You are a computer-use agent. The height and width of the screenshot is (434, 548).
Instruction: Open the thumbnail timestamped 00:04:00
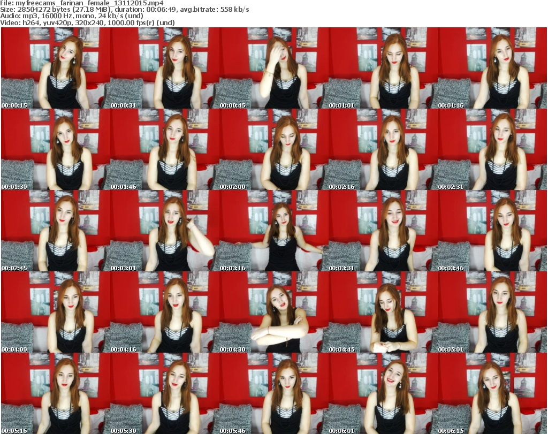coord(55,312)
